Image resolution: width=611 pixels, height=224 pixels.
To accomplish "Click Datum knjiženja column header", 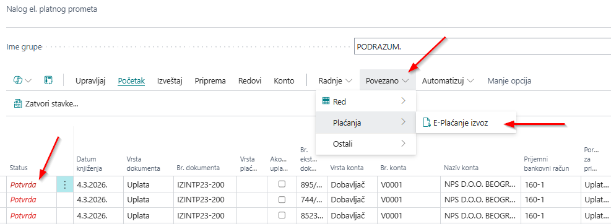I will (x=90, y=163).
